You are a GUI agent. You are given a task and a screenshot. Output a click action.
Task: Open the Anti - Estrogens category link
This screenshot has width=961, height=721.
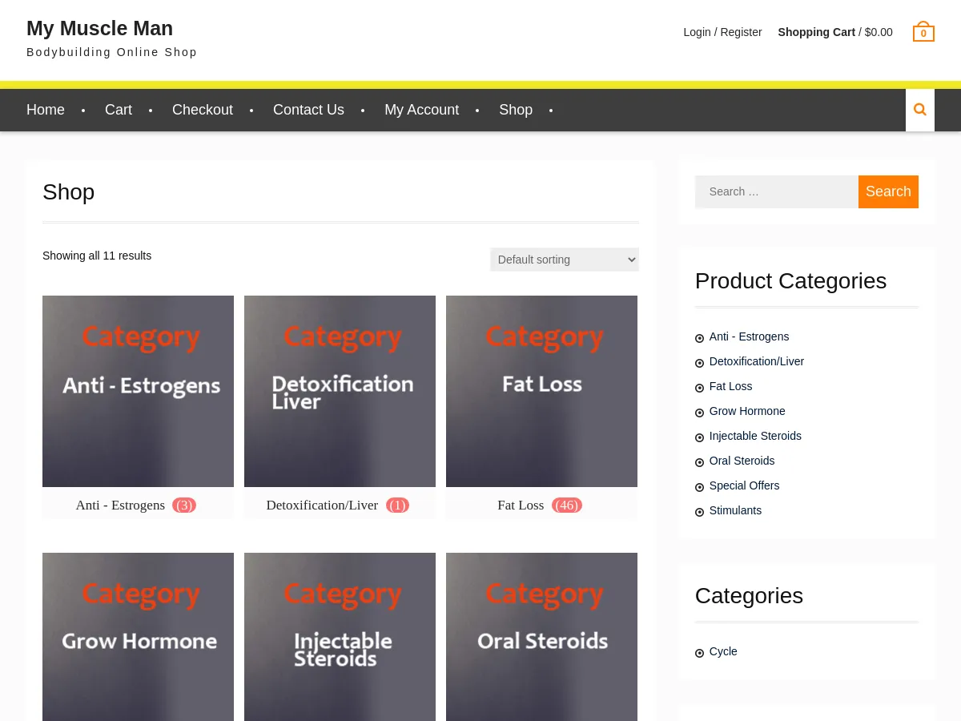[x=749, y=336]
